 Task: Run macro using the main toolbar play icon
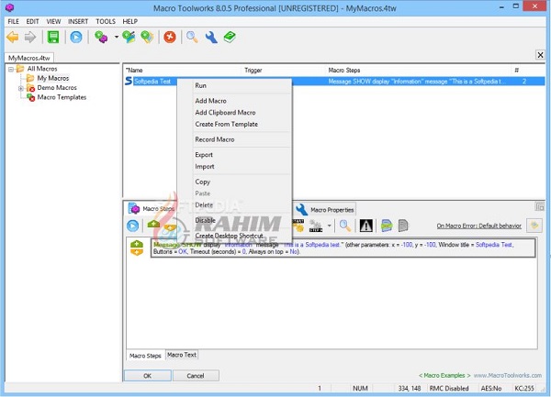pyautogui.click(x=76, y=38)
